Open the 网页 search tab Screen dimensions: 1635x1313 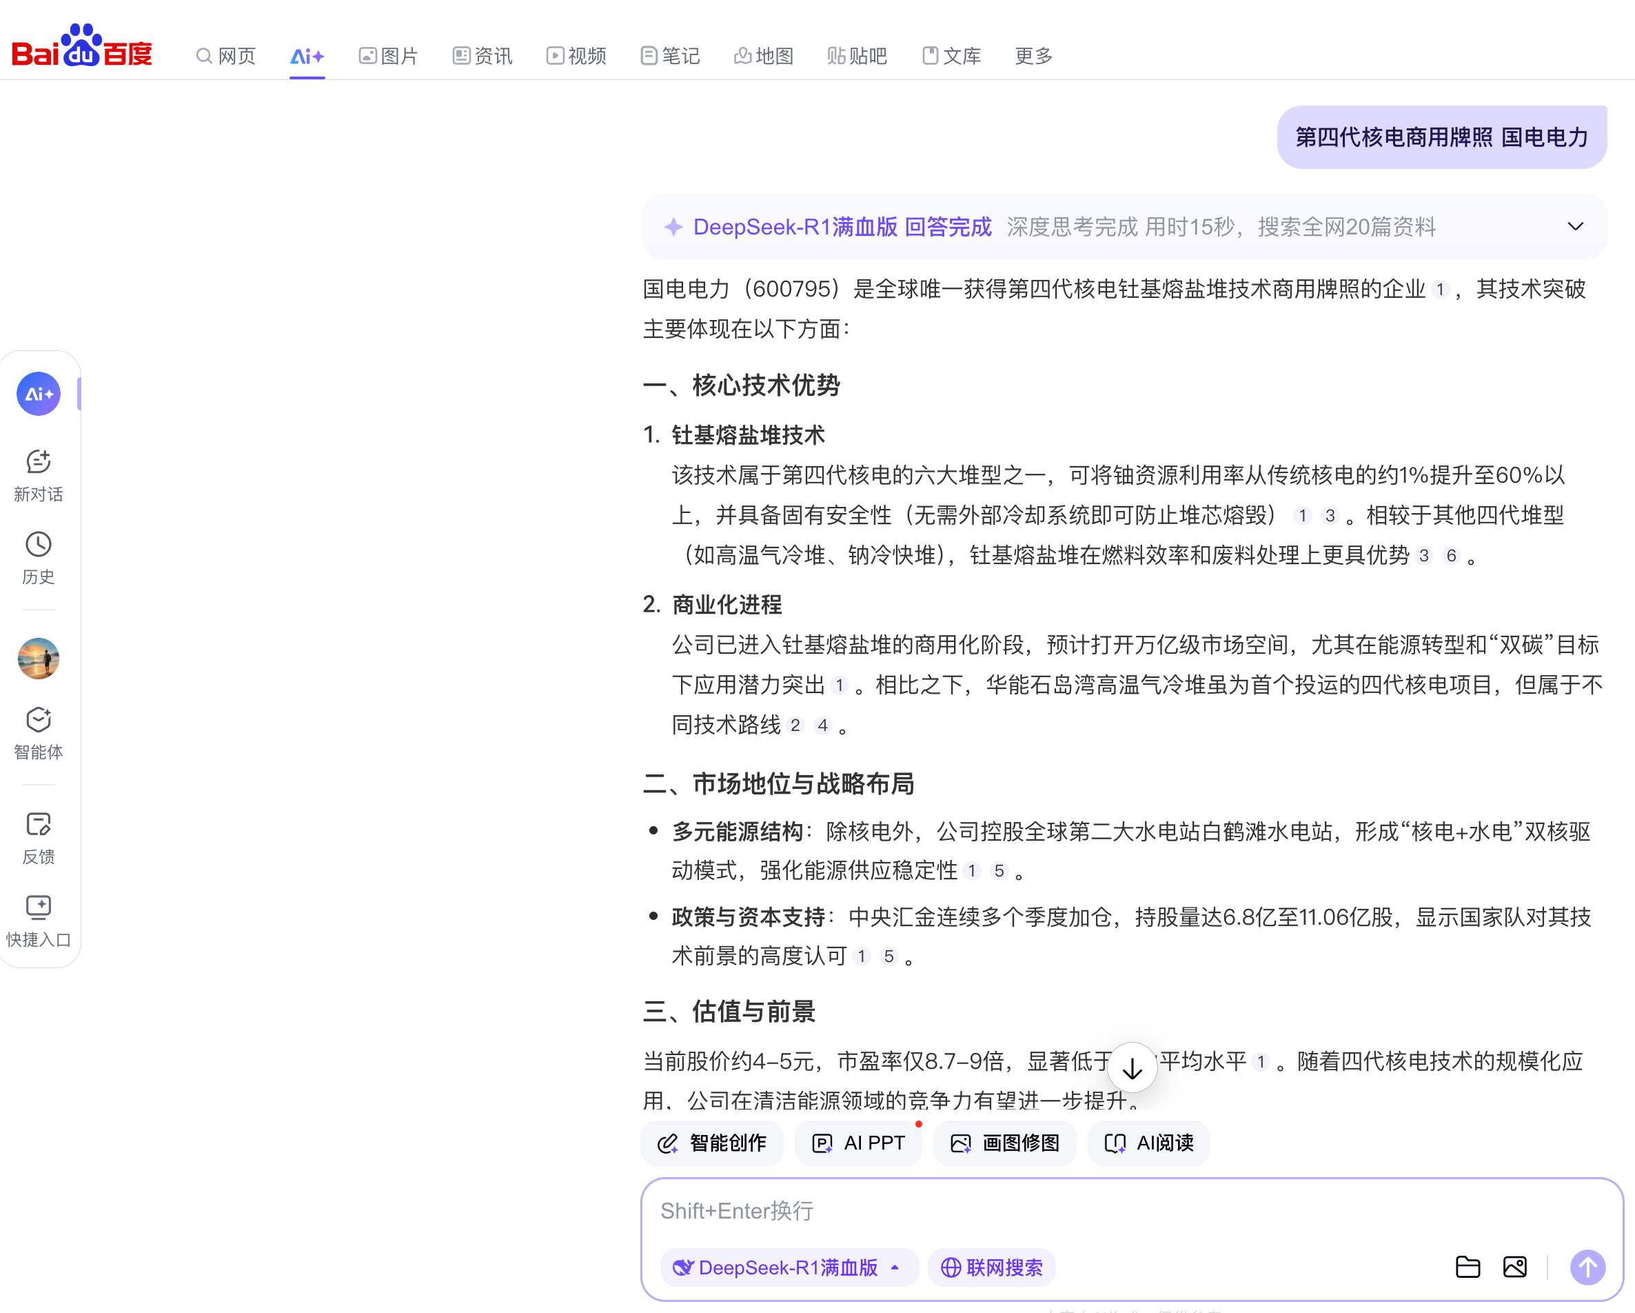coord(226,56)
